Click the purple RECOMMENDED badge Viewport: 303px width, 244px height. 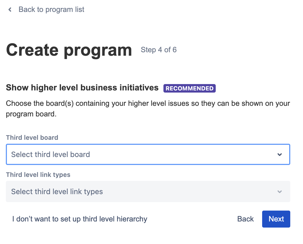pyautogui.click(x=189, y=88)
